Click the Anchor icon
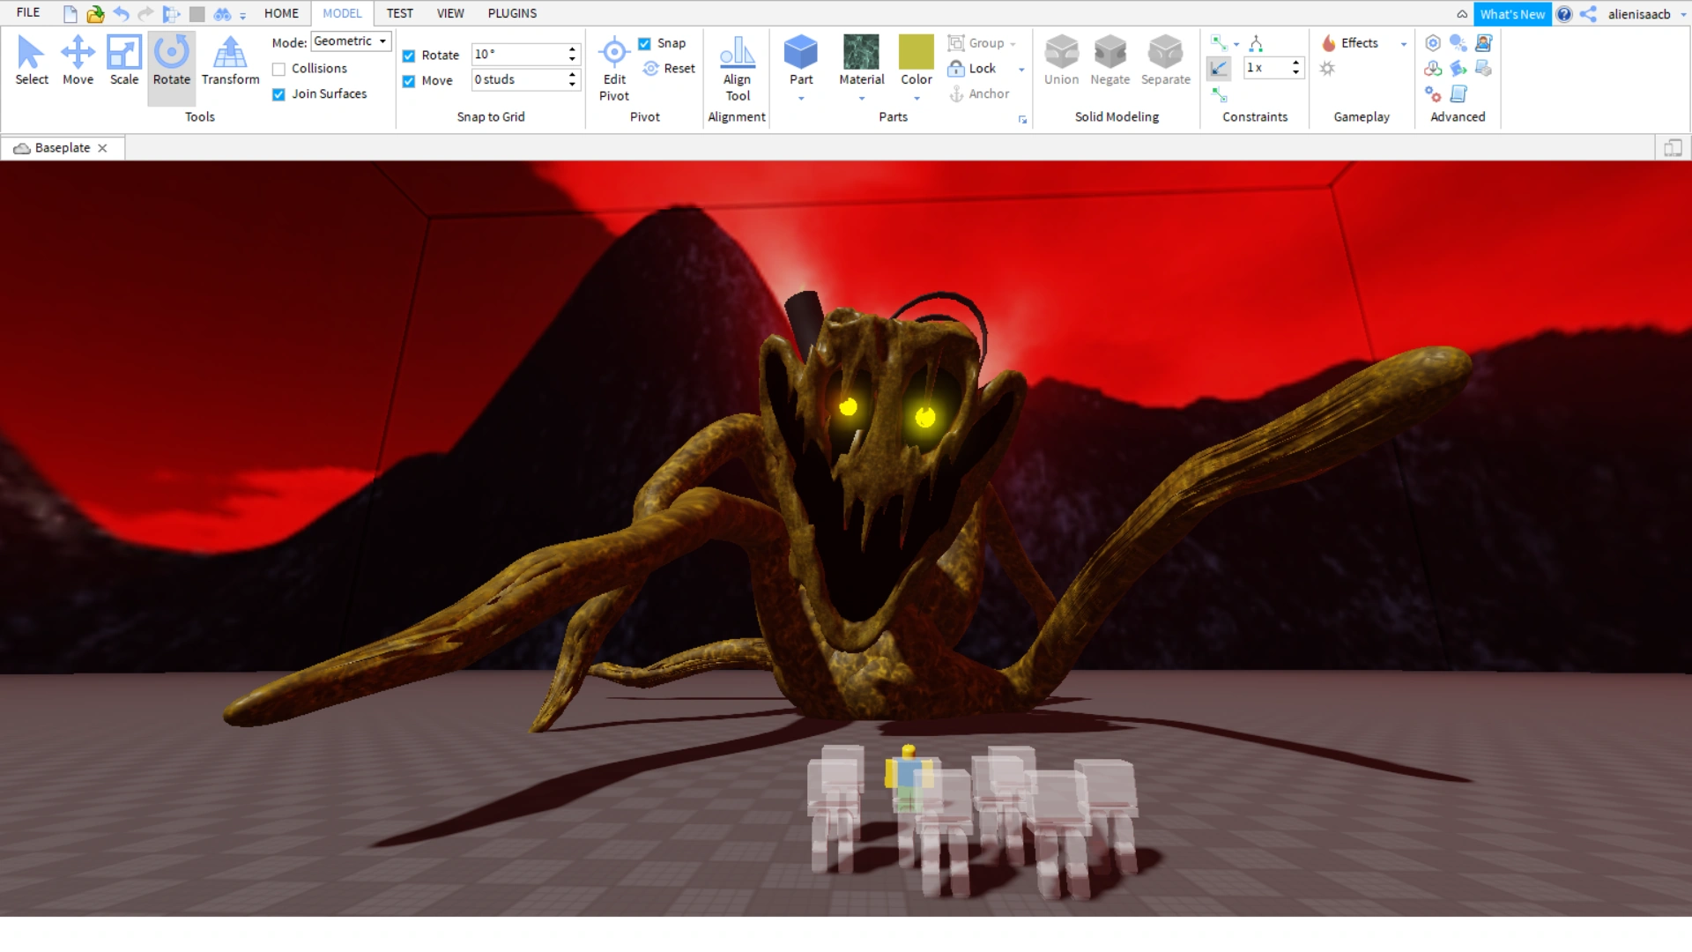 (957, 93)
